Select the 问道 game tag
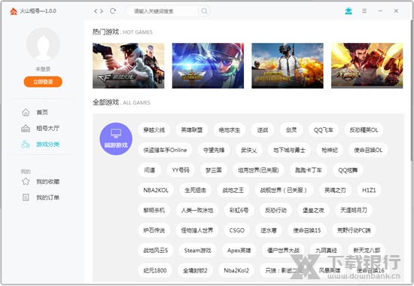Image resolution: width=414 pixels, height=286 pixels. pos(150,170)
